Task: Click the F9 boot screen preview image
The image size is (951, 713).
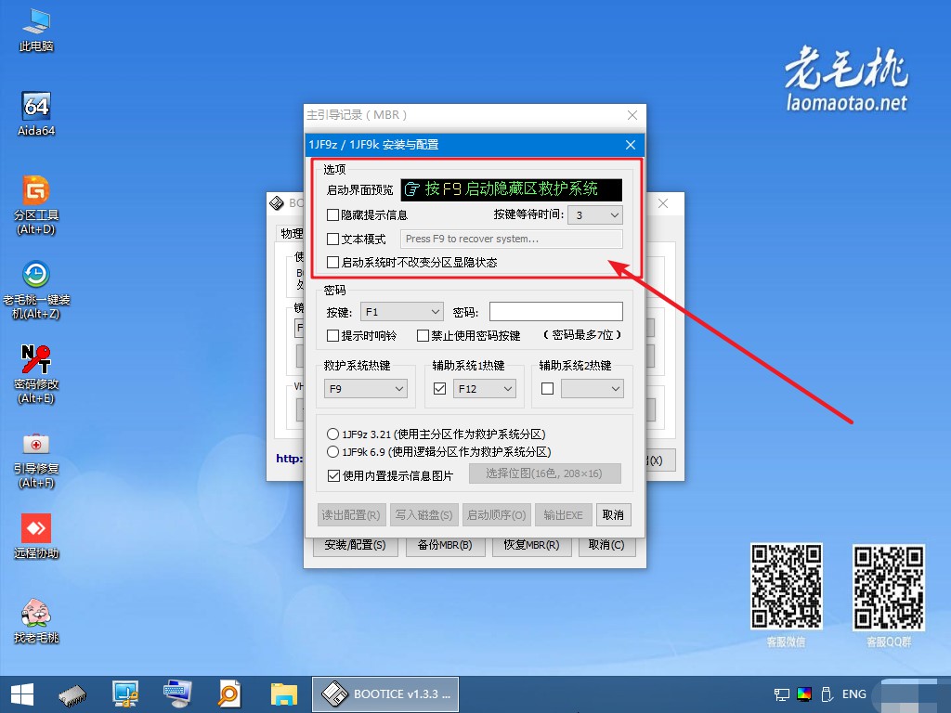Action: point(512,189)
